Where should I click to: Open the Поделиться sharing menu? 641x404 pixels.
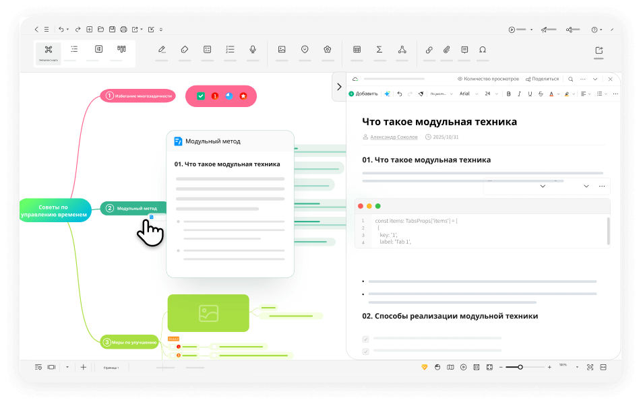[543, 79]
